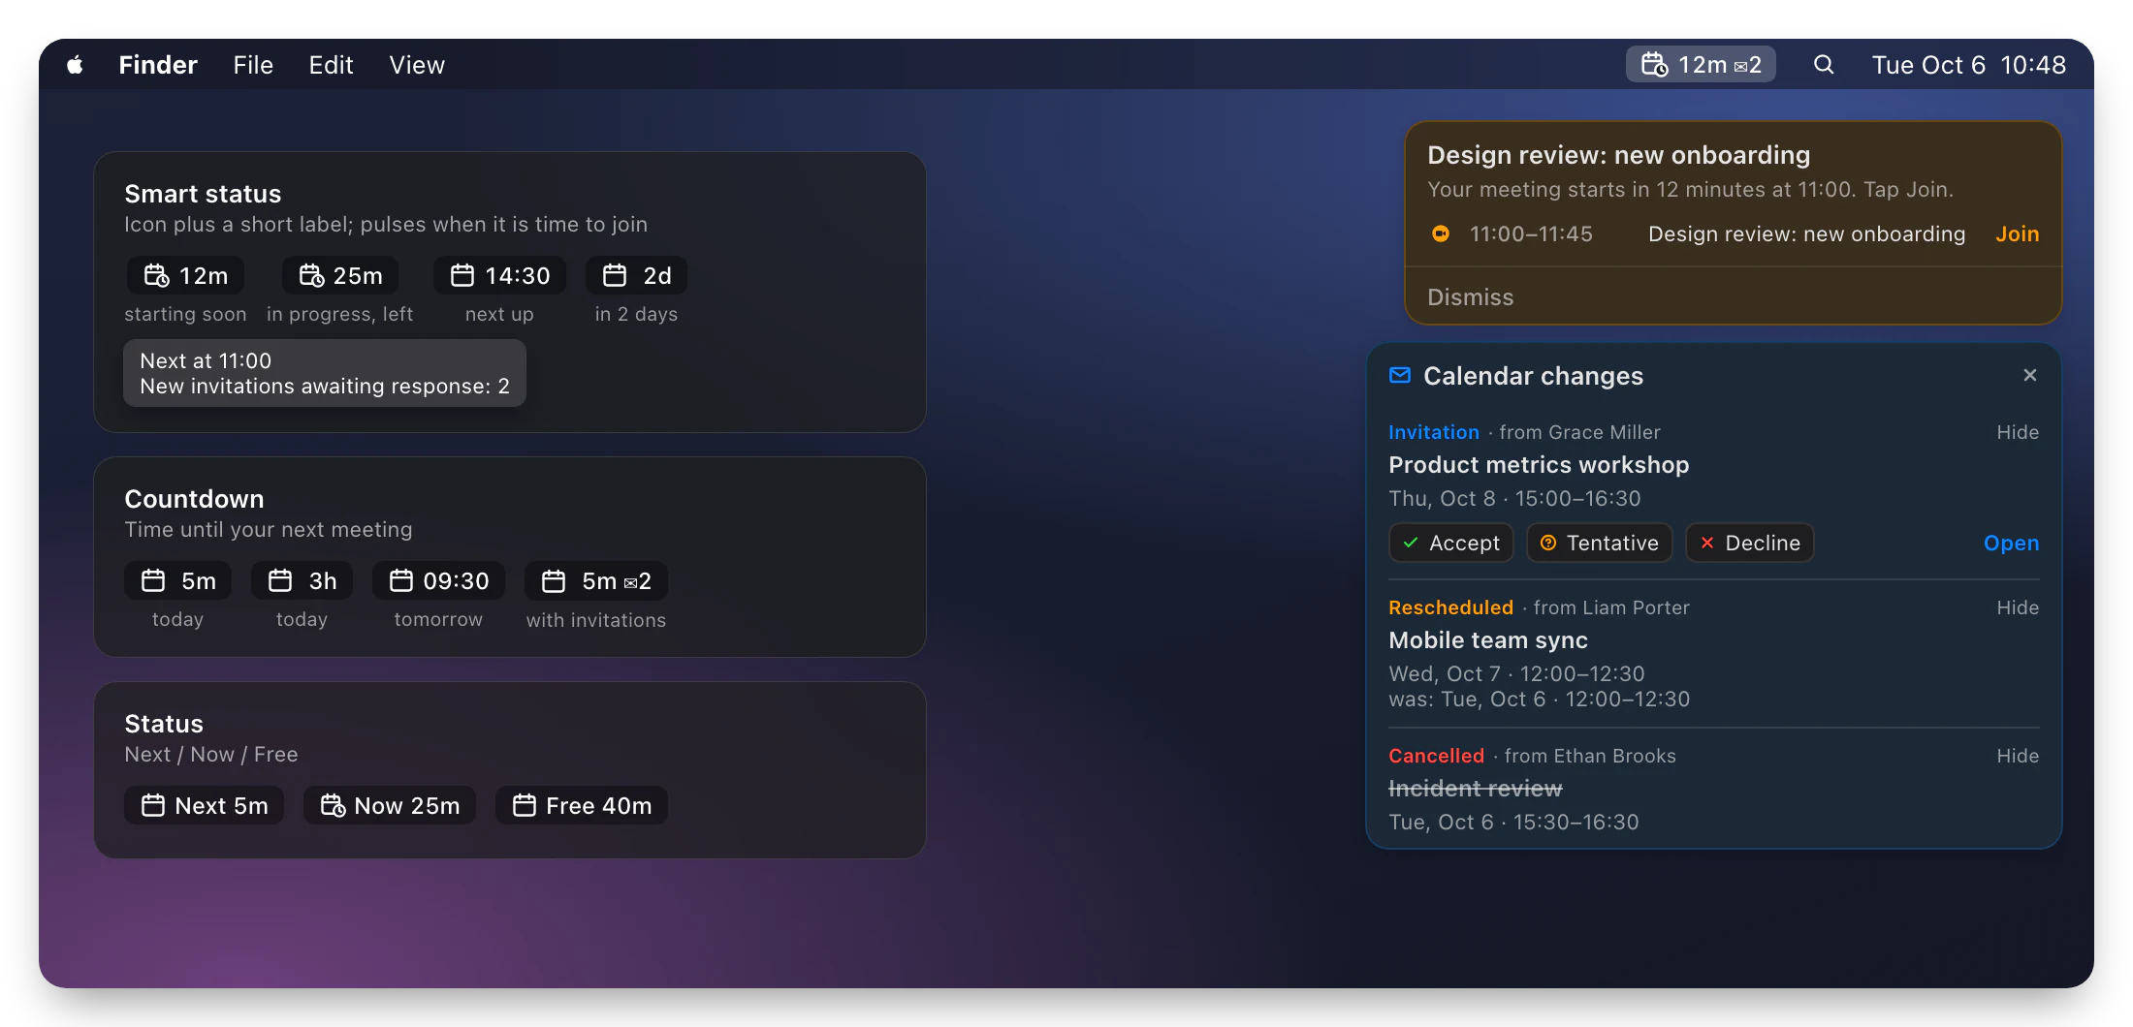Select the Next 5m status chip
This screenshot has width=2133, height=1027.
coord(204,806)
